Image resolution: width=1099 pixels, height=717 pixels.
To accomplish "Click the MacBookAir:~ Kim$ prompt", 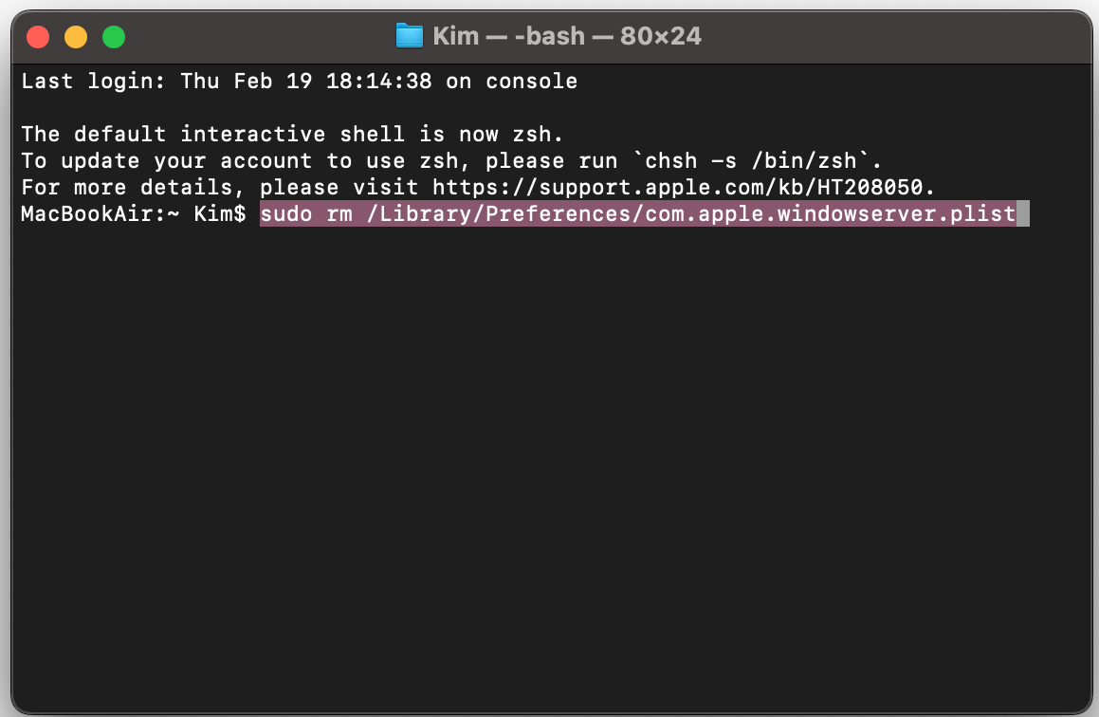I will 133,213.
